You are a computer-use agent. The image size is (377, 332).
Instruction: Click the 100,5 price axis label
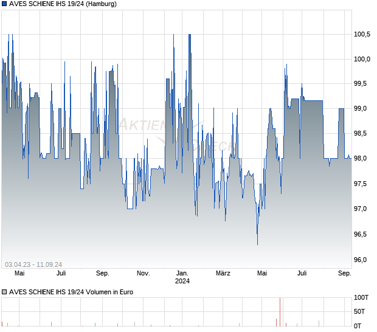[x=362, y=34]
